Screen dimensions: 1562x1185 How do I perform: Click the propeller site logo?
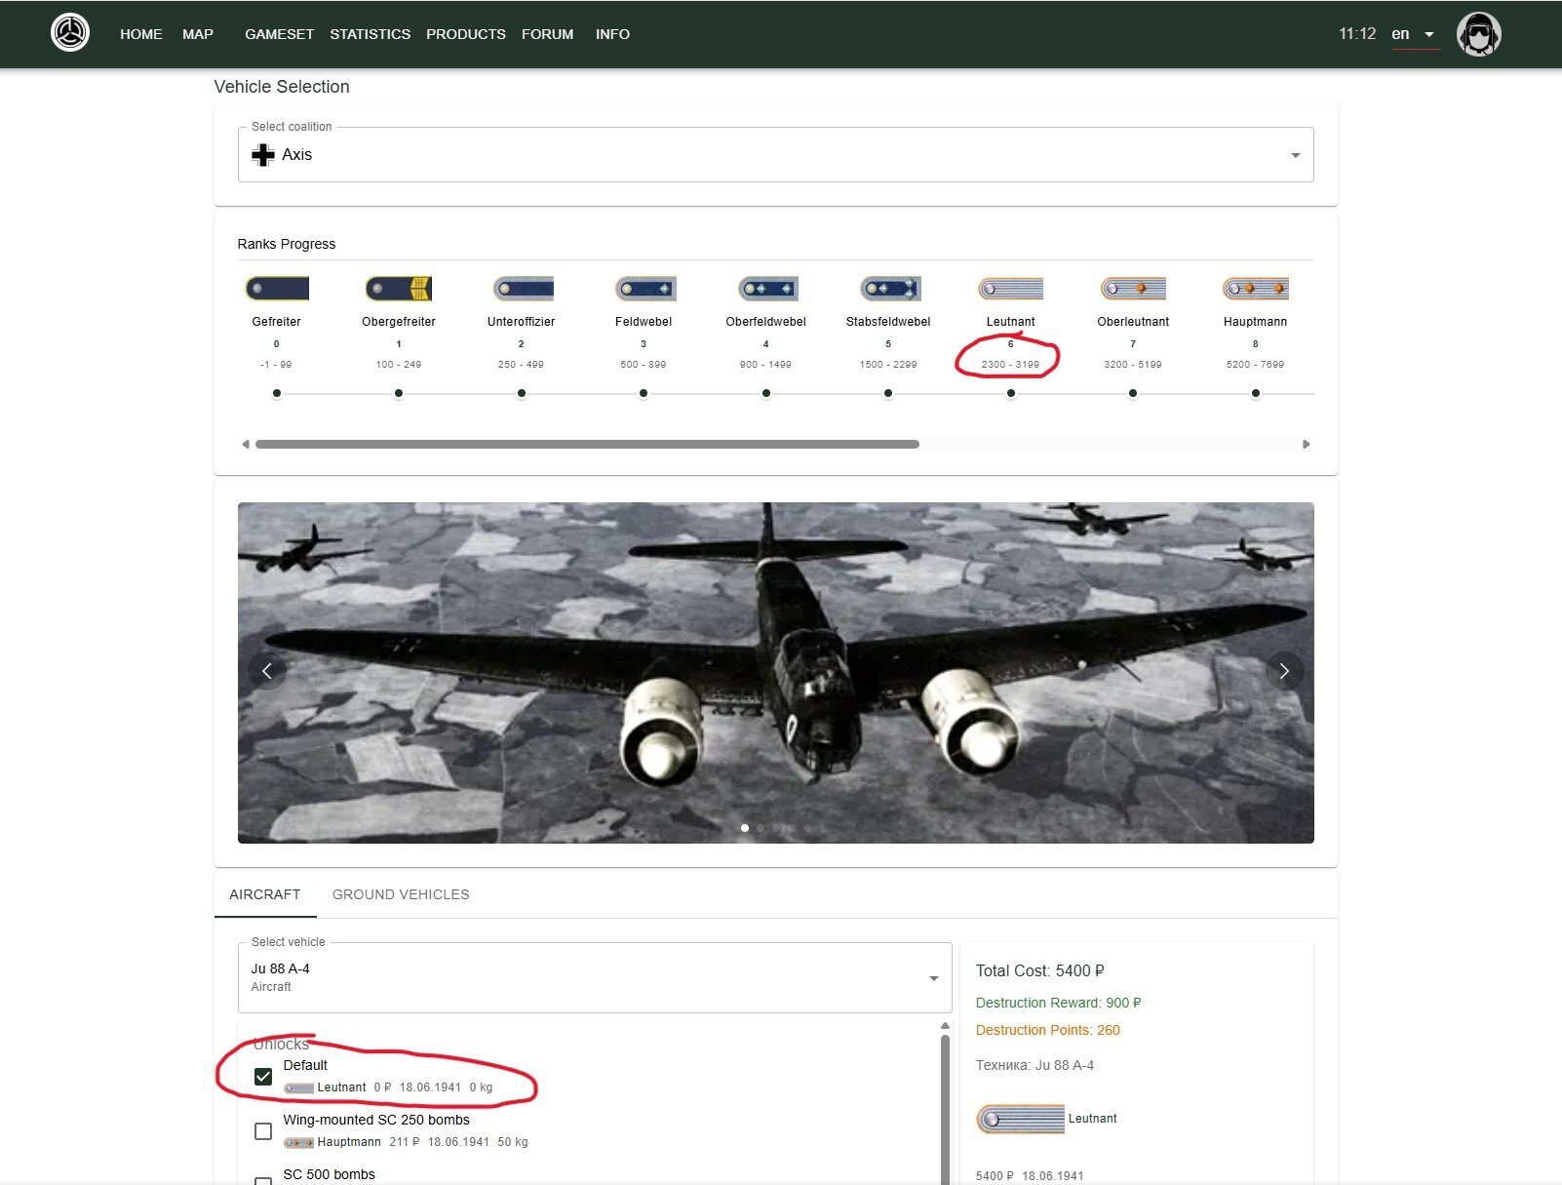tap(70, 33)
